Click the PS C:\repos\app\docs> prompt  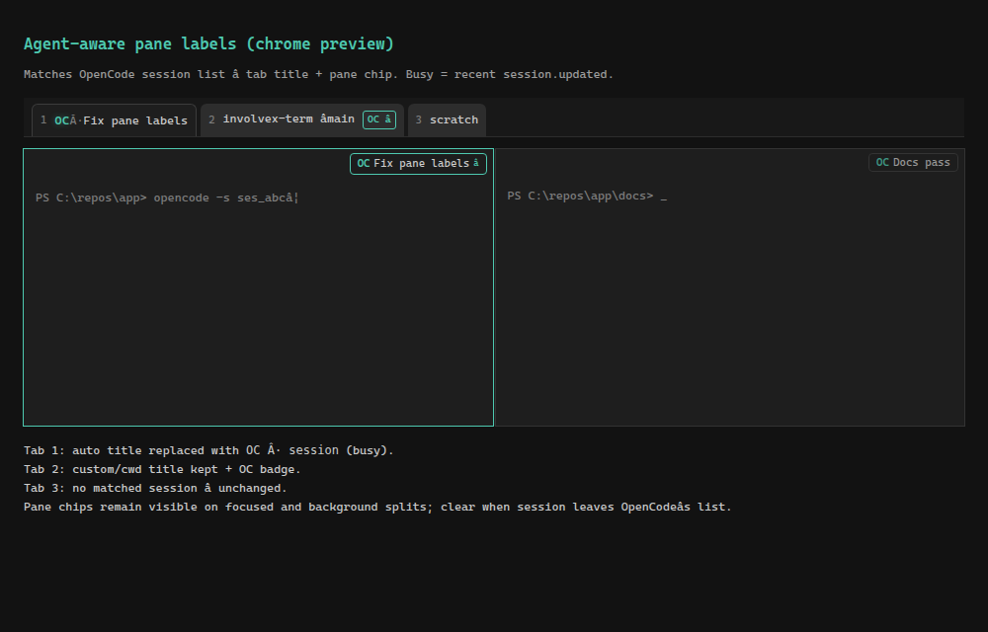[x=587, y=196]
